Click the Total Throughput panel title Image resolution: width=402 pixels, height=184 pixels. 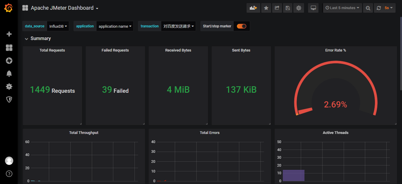coord(84,133)
